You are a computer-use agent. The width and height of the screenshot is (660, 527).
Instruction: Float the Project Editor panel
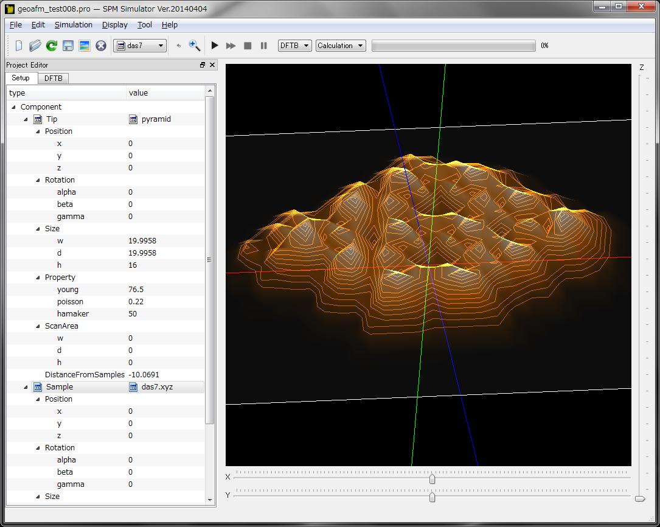pyautogui.click(x=203, y=65)
